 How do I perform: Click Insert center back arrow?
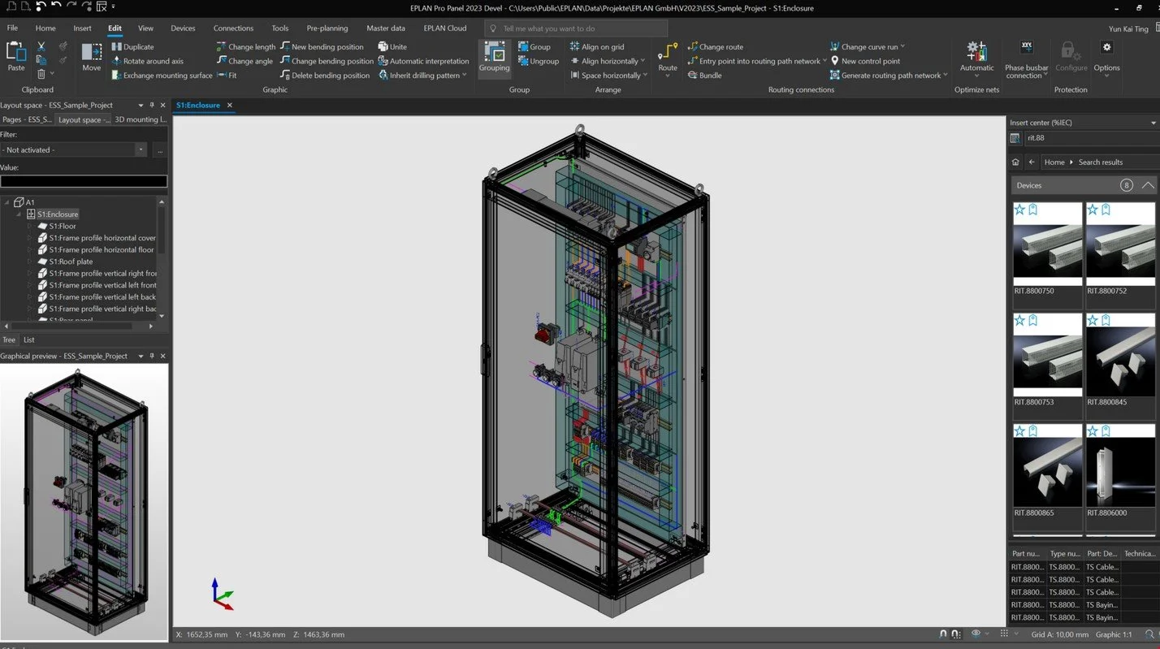1032,162
